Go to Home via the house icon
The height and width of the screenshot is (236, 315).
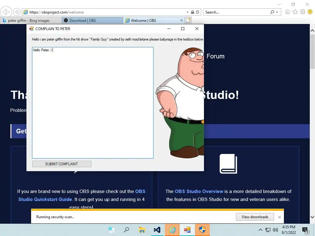click(288, 12)
